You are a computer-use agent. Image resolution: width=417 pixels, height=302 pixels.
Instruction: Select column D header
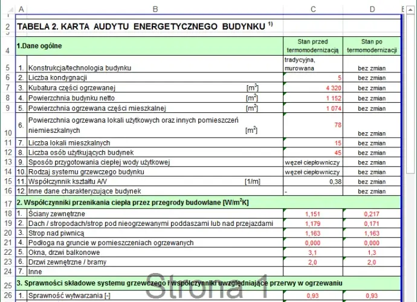[x=372, y=9]
